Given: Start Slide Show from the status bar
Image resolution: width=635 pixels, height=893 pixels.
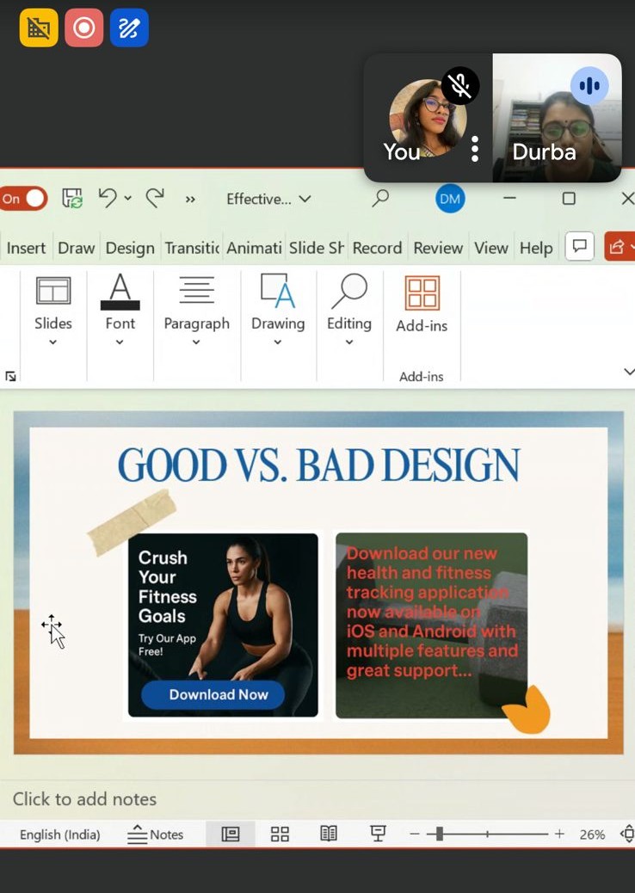Looking at the screenshot, I should click(x=377, y=834).
